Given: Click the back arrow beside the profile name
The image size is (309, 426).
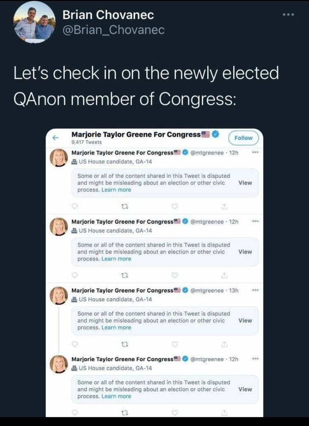Looking at the screenshot, I should coord(54,138).
